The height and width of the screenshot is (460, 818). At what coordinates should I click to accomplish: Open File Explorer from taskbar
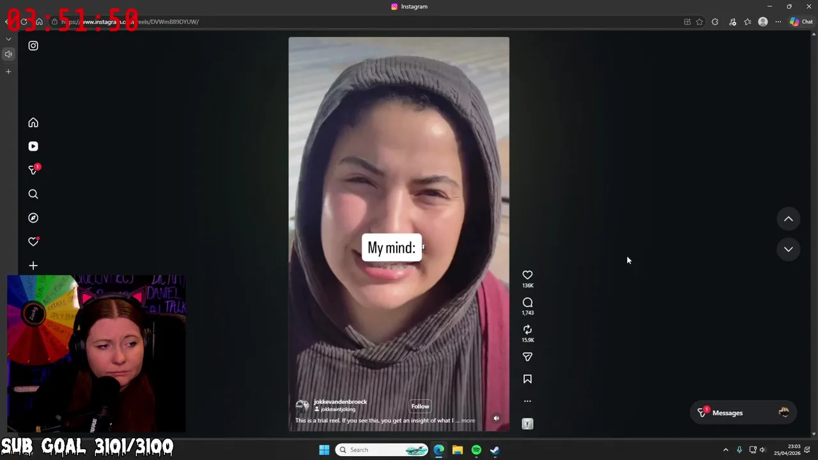(x=458, y=450)
